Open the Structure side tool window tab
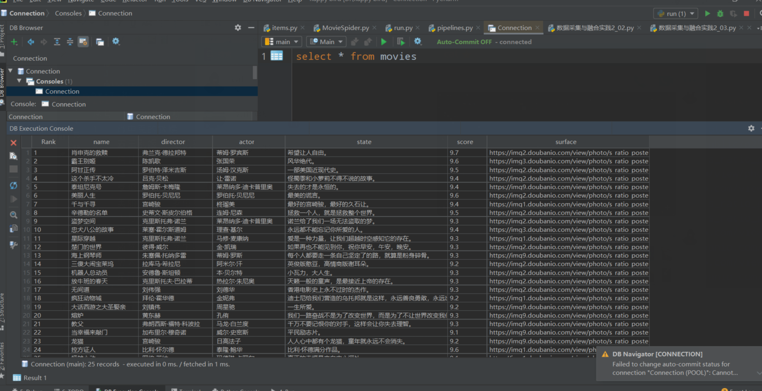The width and height of the screenshot is (762, 391). coord(2,311)
